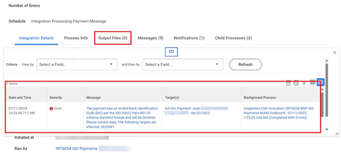Open the Process Info tab
The image size is (341, 153).
click(76, 38)
